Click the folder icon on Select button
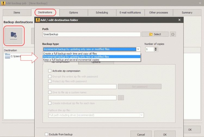Screen dimensions: 204x137 [x=151, y=34]
